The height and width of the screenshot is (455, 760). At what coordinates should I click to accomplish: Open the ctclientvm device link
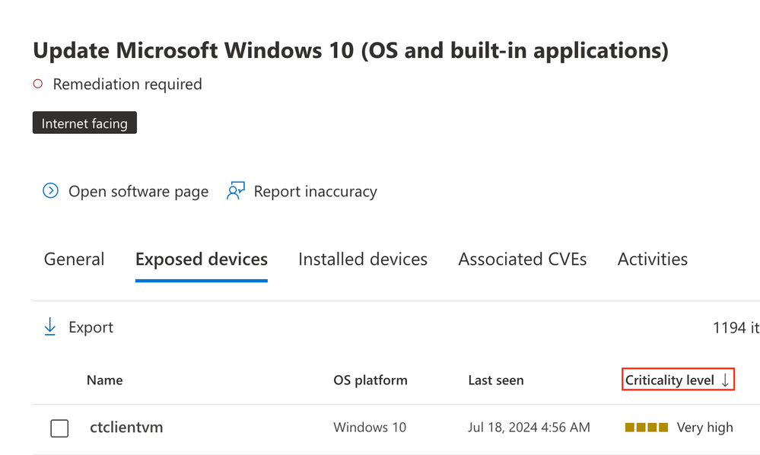(126, 428)
